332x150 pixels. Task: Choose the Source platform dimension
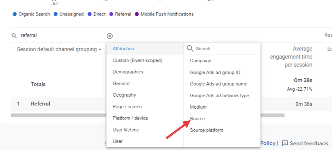[x=222, y=130]
